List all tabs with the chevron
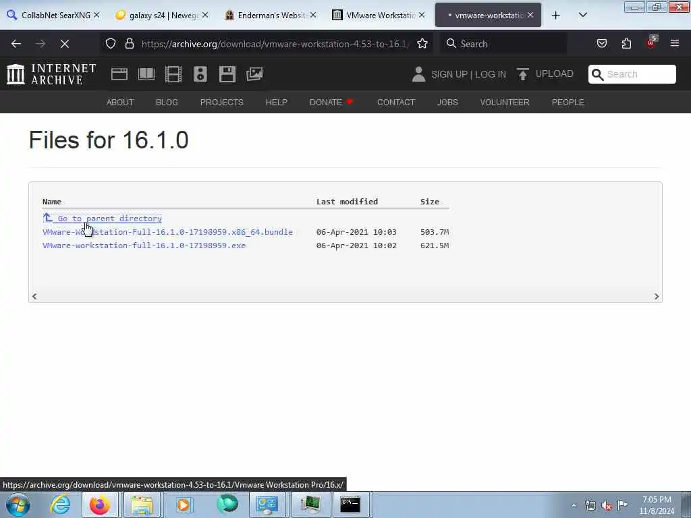Image resolution: width=691 pixels, height=518 pixels. click(583, 15)
